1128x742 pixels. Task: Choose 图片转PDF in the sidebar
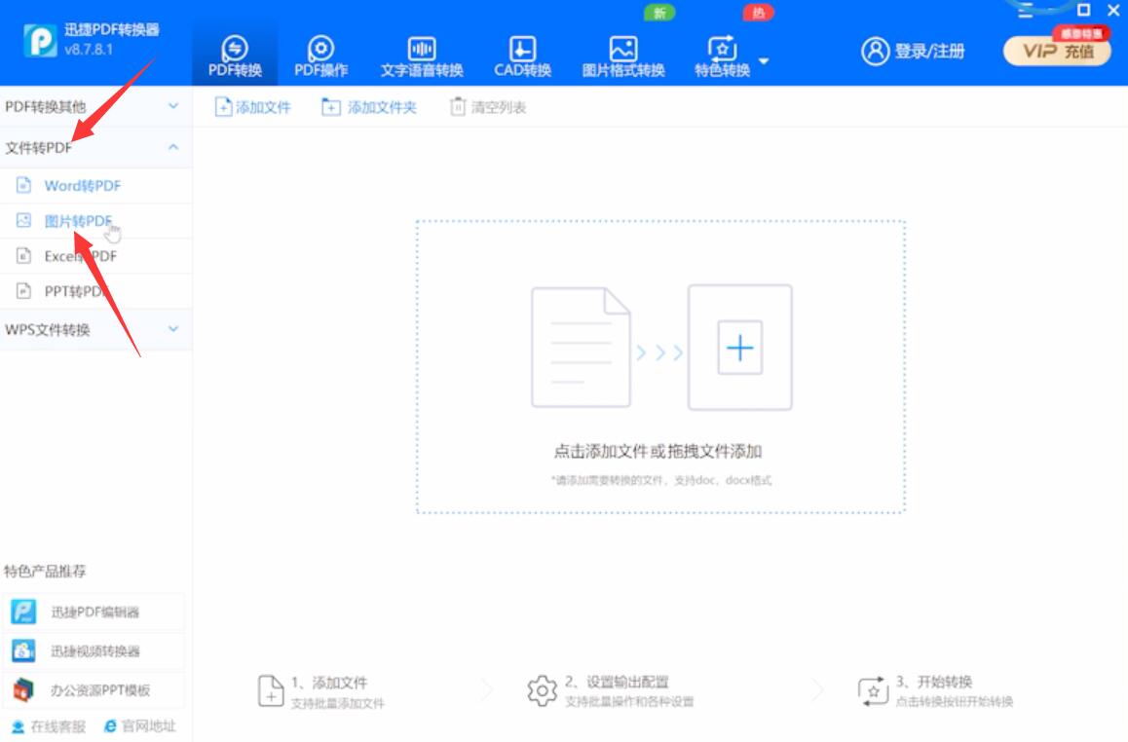tap(95, 221)
